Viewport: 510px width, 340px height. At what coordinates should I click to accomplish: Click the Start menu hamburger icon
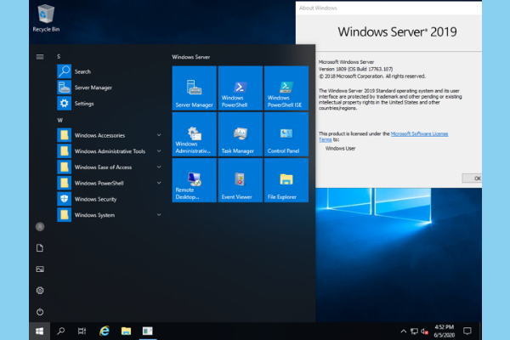(x=40, y=57)
